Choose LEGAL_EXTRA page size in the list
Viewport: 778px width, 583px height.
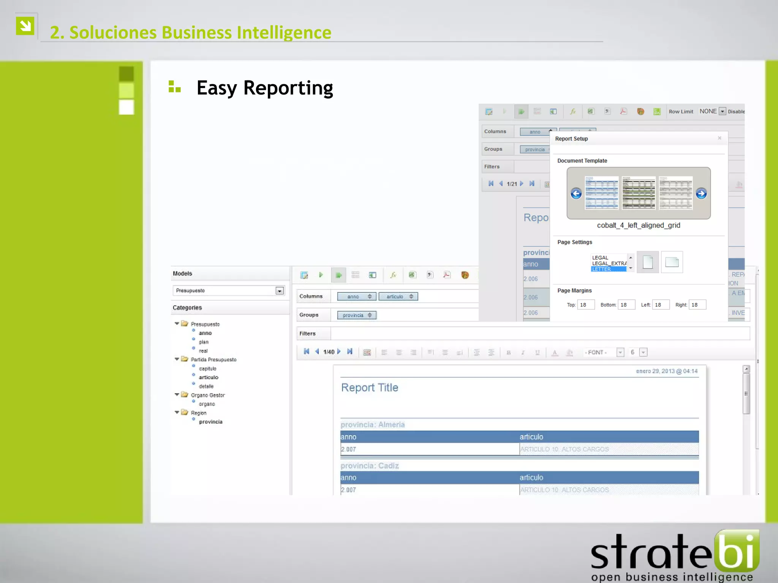click(609, 263)
